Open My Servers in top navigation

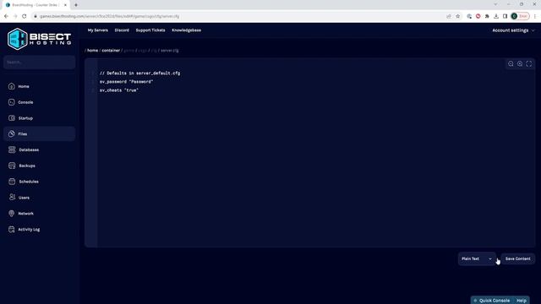98,30
